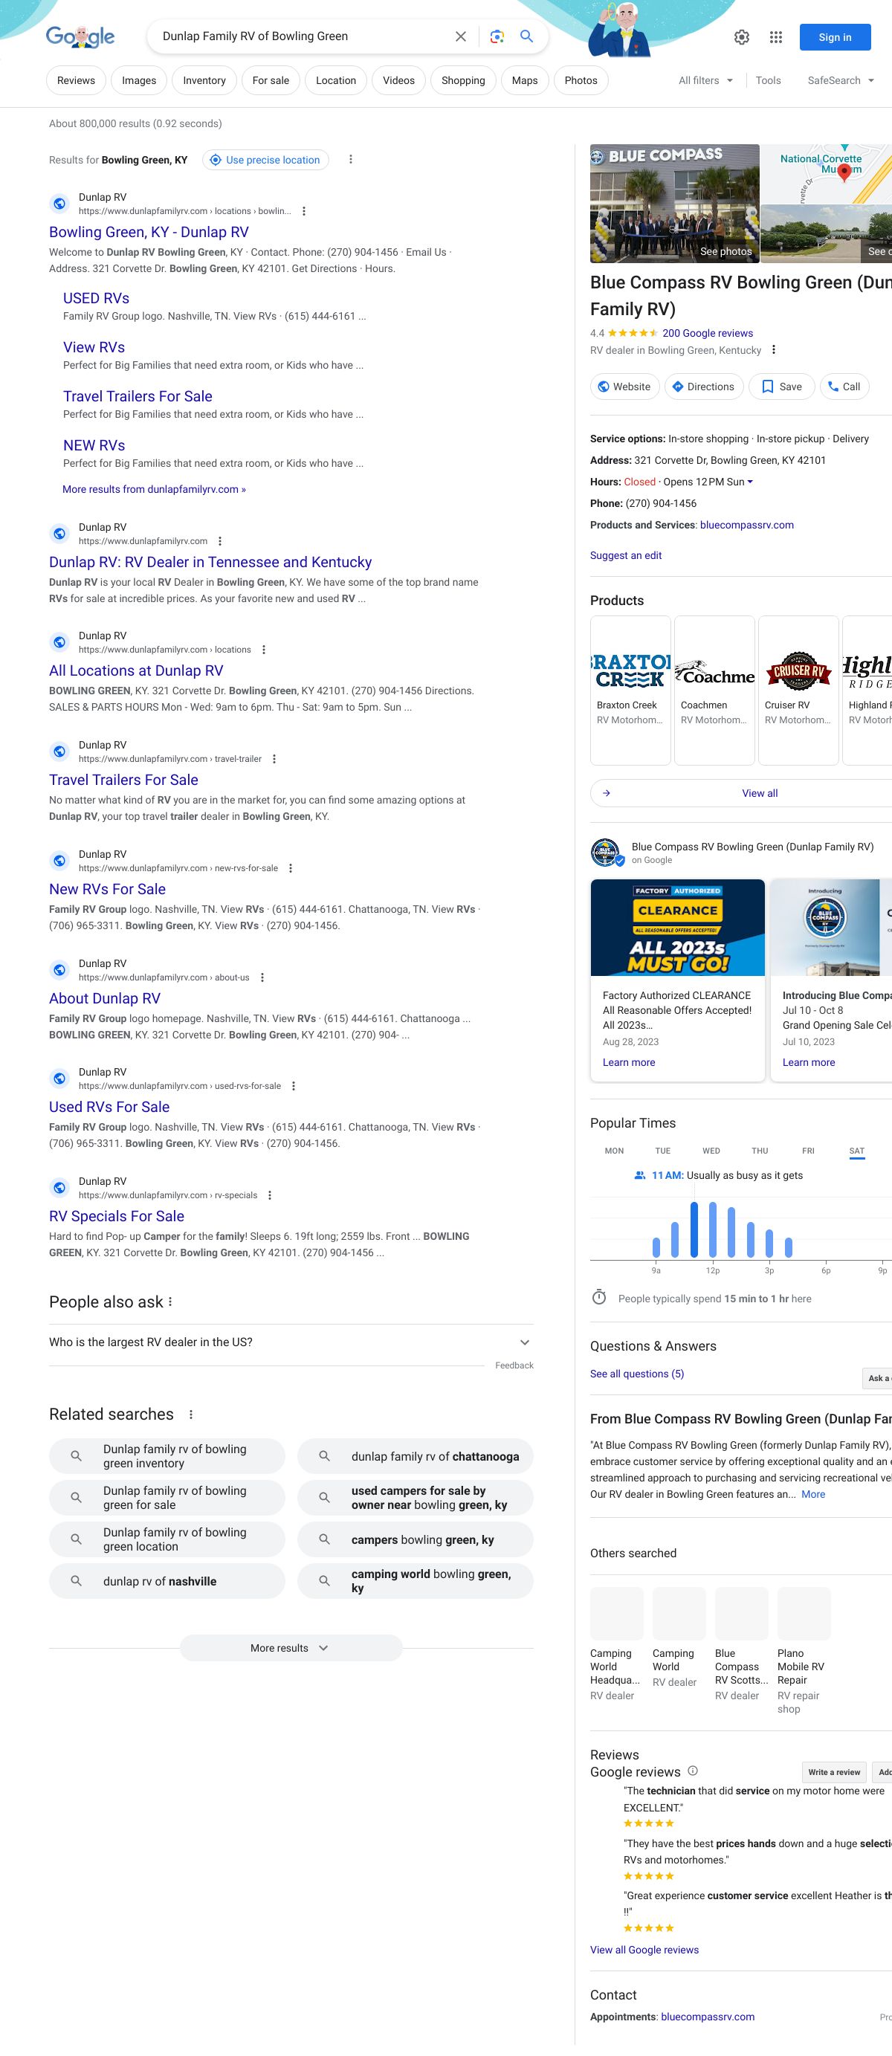Open the Google apps grid
This screenshot has width=892, height=2056.
click(x=775, y=37)
